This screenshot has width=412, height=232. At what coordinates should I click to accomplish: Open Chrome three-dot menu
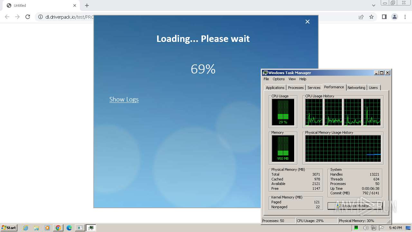point(405,17)
